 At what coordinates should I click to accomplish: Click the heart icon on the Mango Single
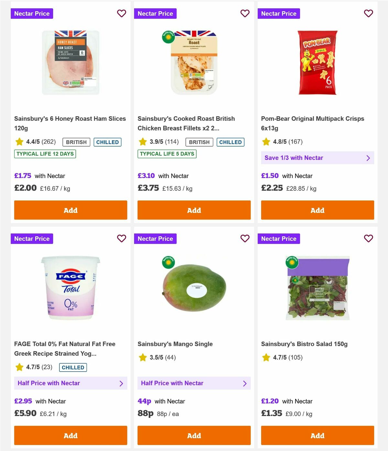pos(245,239)
